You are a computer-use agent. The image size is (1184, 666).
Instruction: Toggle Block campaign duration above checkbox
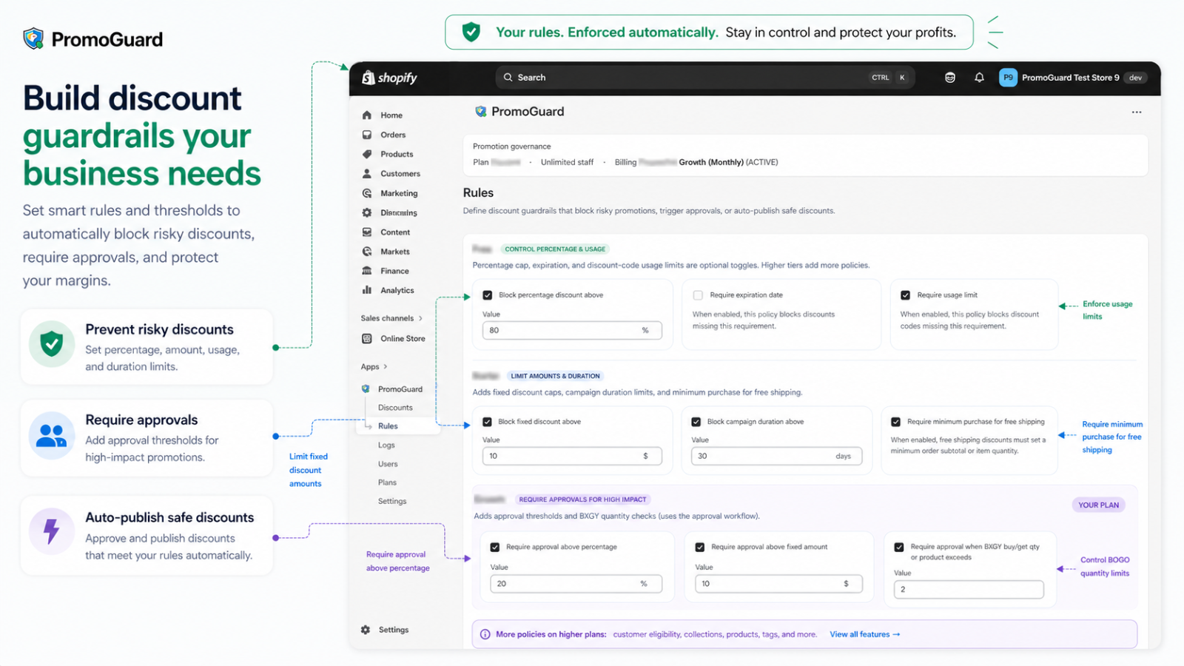click(x=696, y=422)
